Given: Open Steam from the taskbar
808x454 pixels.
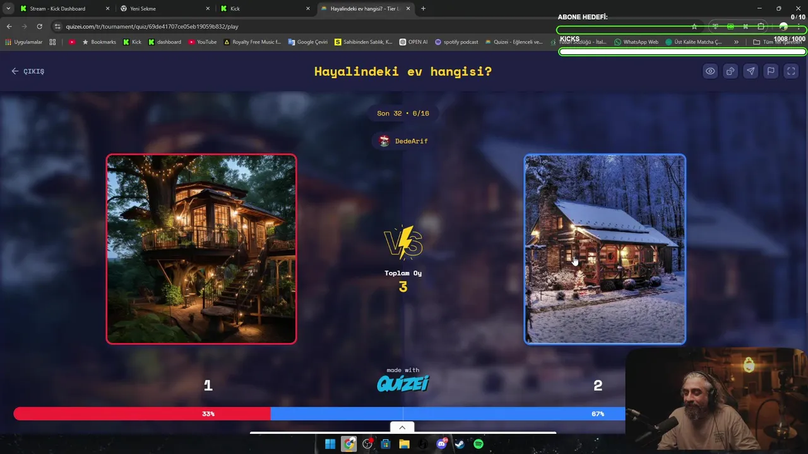Looking at the screenshot, I should coord(460,444).
